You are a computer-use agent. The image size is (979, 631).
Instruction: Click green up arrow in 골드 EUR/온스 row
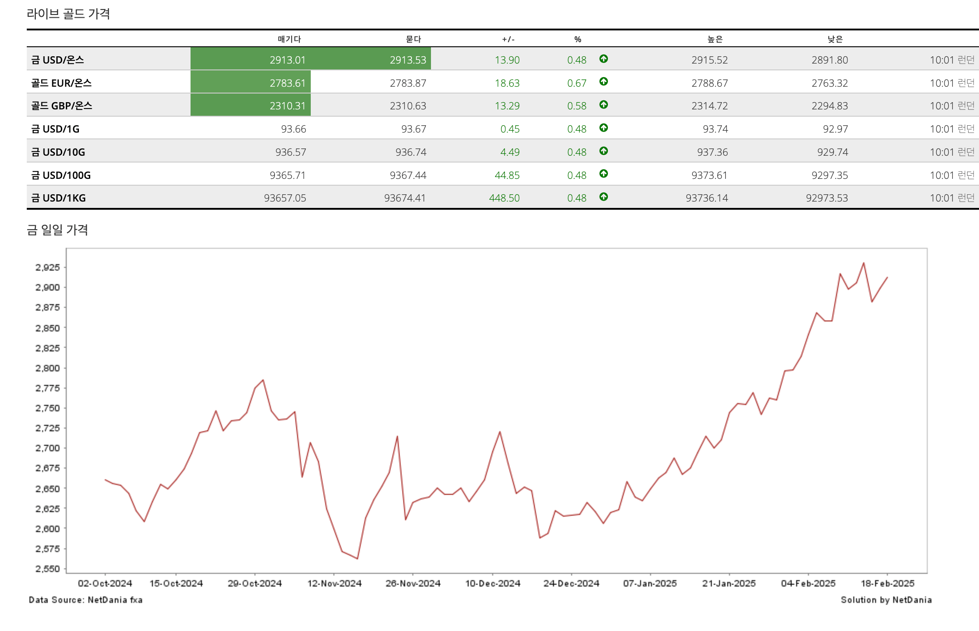tap(603, 82)
